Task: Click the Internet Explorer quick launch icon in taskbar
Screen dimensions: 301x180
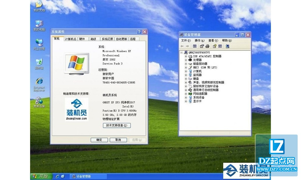Action: (x=57, y=177)
